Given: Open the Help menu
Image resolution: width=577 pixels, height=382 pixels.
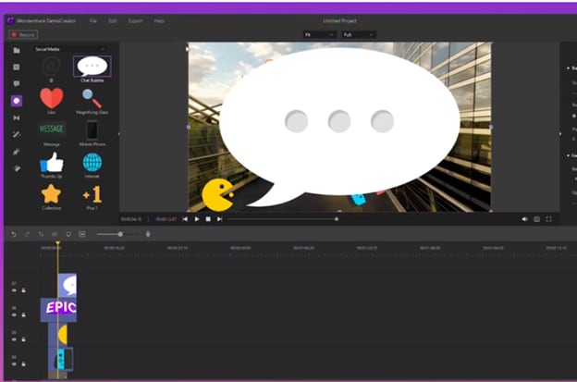Looking at the screenshot, I should click(x=159, y=21).
